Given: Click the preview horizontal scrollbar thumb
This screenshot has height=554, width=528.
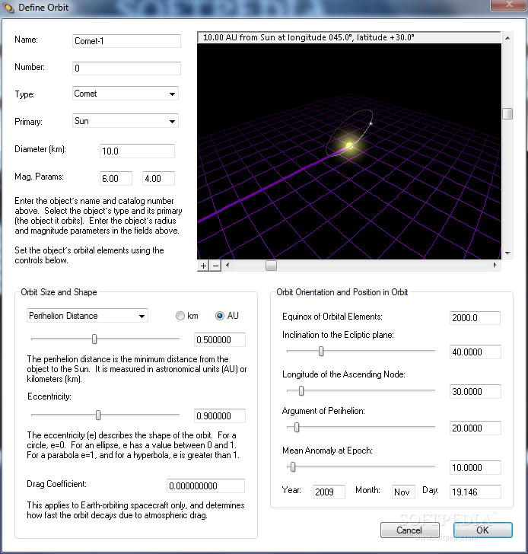Looking at the screenshot, I should [x=271, y=266].
